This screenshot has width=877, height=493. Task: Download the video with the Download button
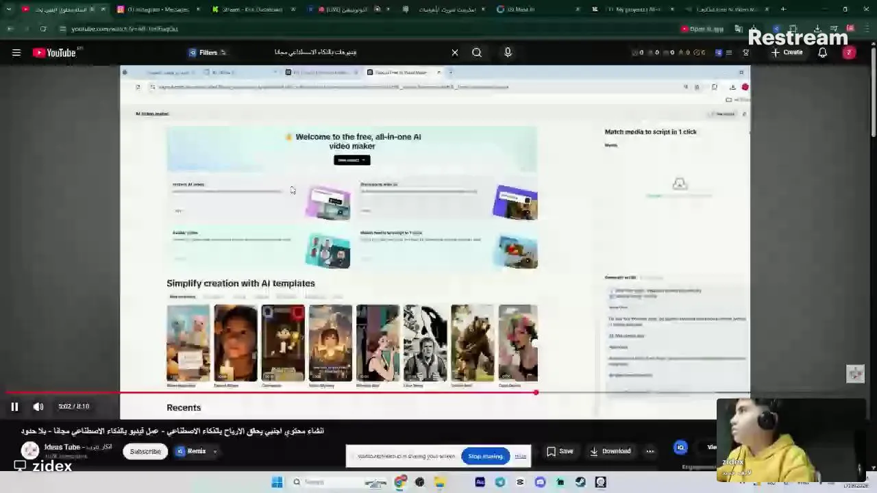pos(610,451)
